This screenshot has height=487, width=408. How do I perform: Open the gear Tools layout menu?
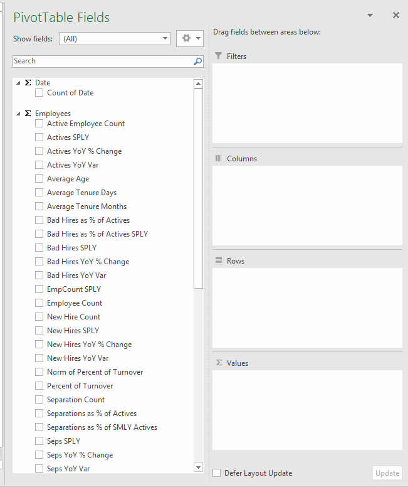click(x=190, y=38)
